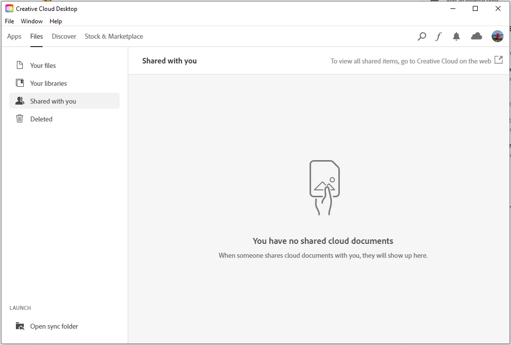Open the account profile avatar

497,36
